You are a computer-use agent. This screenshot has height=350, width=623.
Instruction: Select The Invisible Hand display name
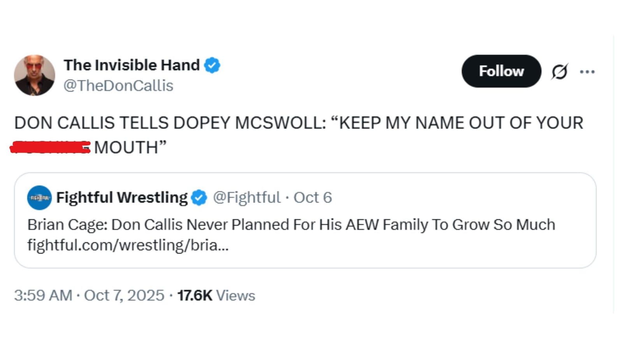pos(132,65)
